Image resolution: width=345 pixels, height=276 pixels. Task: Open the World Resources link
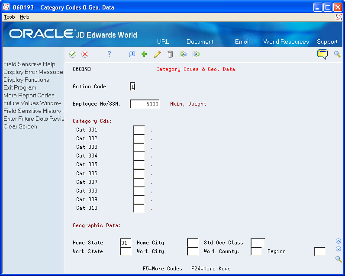[x=286, y=42]
